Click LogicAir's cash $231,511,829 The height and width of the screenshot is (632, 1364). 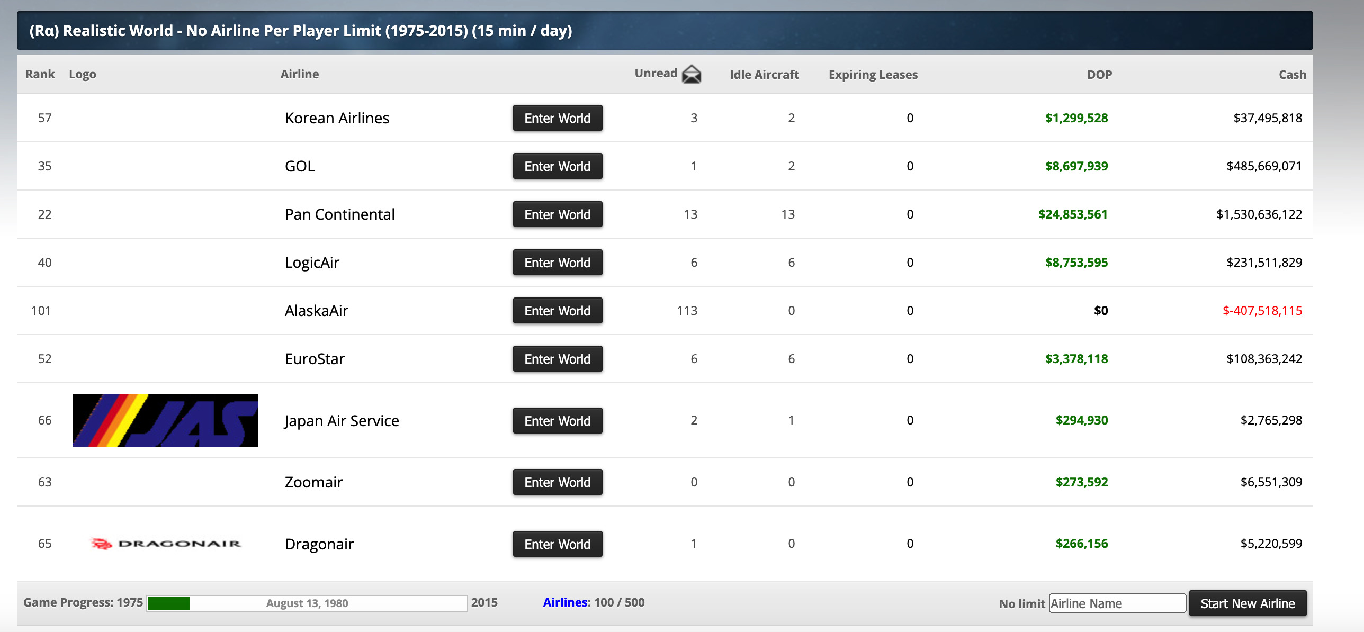coord(1264,263)
